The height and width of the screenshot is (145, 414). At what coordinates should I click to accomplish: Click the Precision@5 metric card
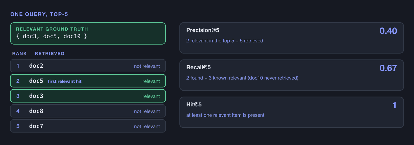(x=292, y=38)
